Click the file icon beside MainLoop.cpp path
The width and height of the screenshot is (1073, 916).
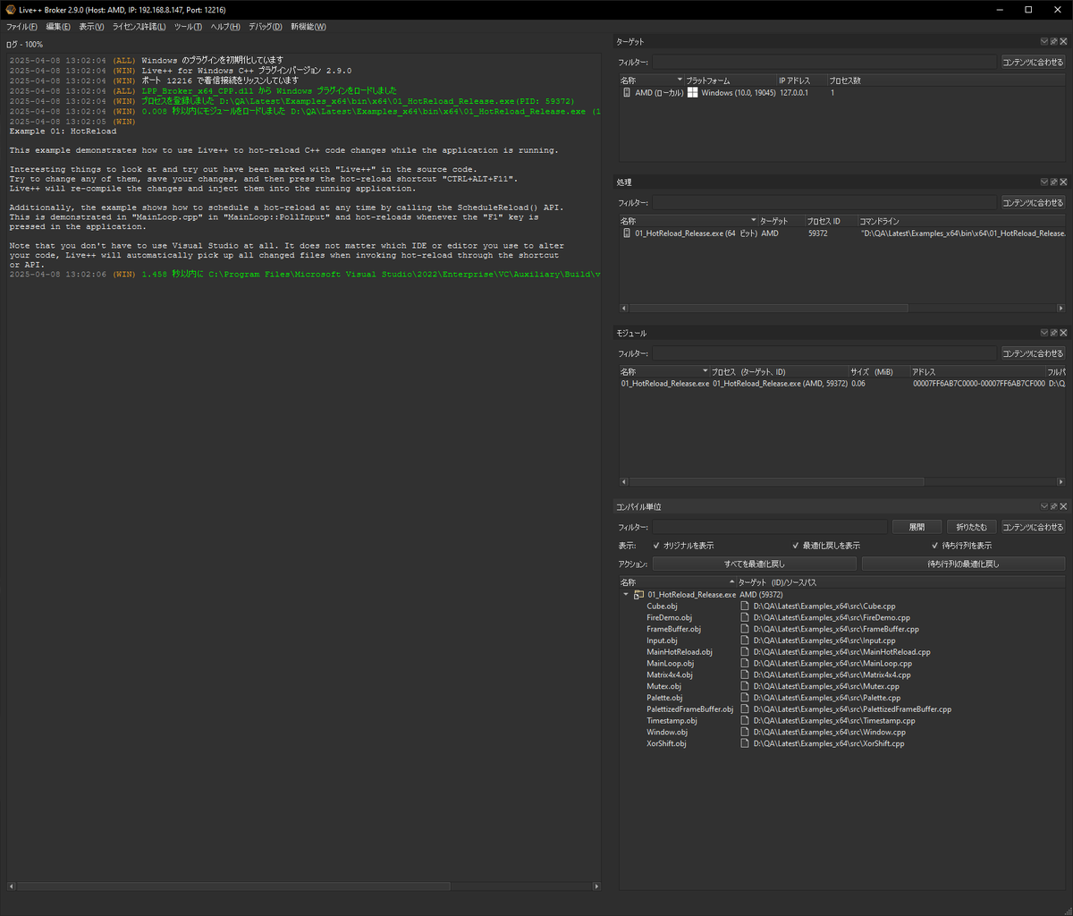[746, 663]
